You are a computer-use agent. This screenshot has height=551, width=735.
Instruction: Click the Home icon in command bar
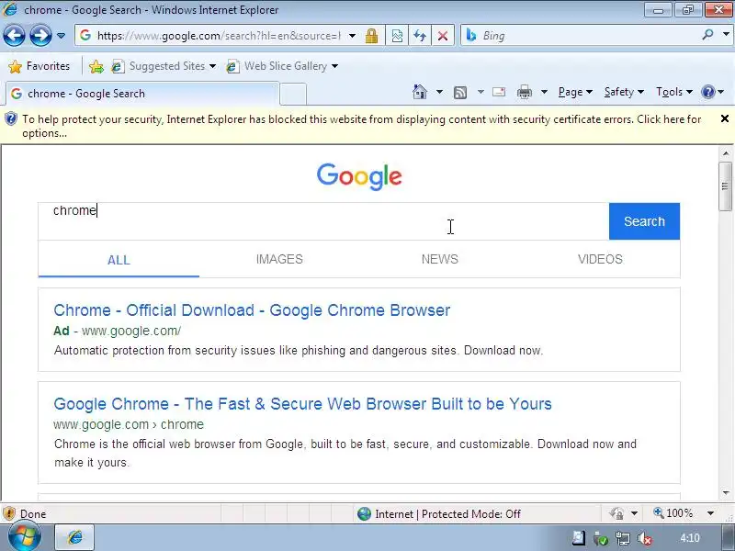pyautogui.click(x=420, y=92)
